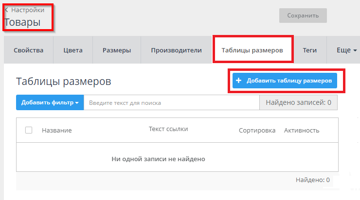Sort by the Название column header
The height and width of the screenshot is (200, 360).
tap(57, 130)
